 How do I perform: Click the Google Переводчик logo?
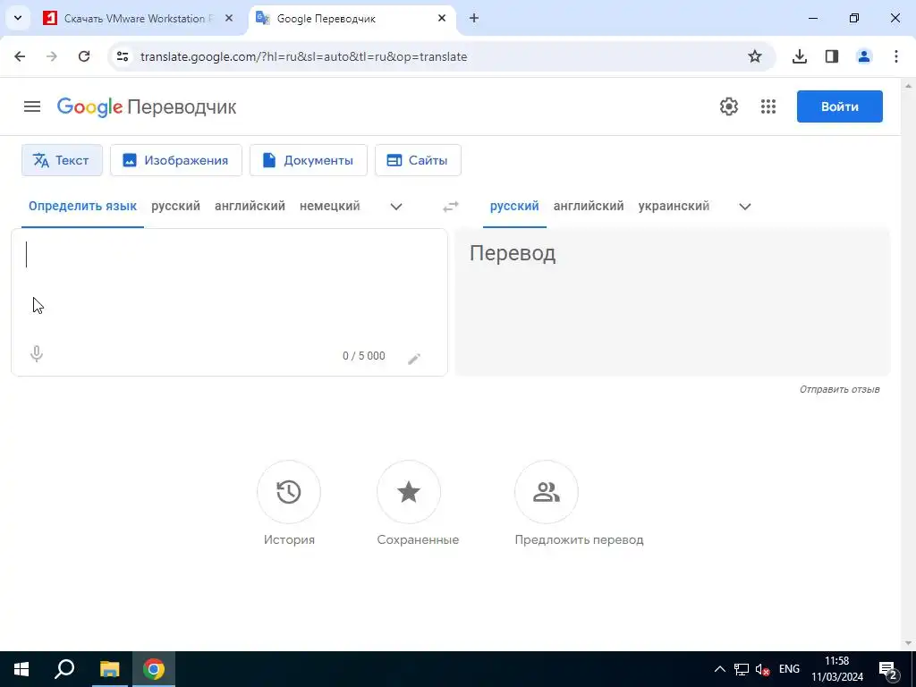147,107
